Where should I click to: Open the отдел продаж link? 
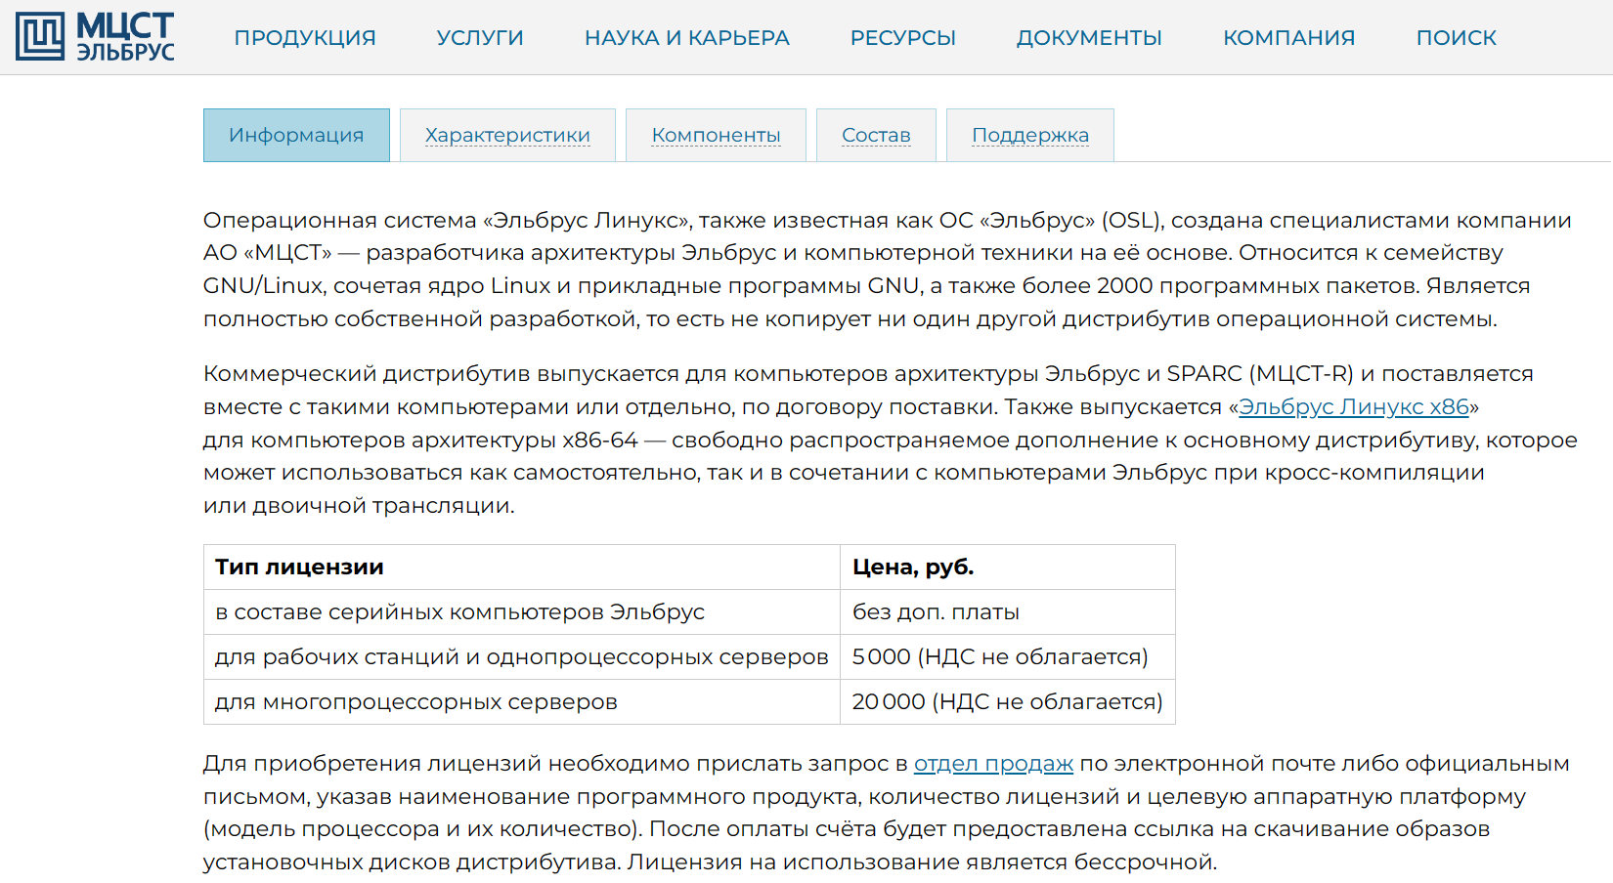tap(993, 763)
